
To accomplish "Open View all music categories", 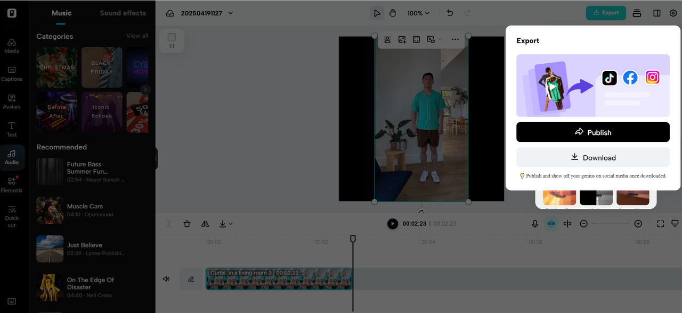I will (137, 36).
